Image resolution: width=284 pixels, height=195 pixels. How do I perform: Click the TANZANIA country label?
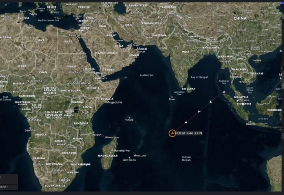pos(81,123)
